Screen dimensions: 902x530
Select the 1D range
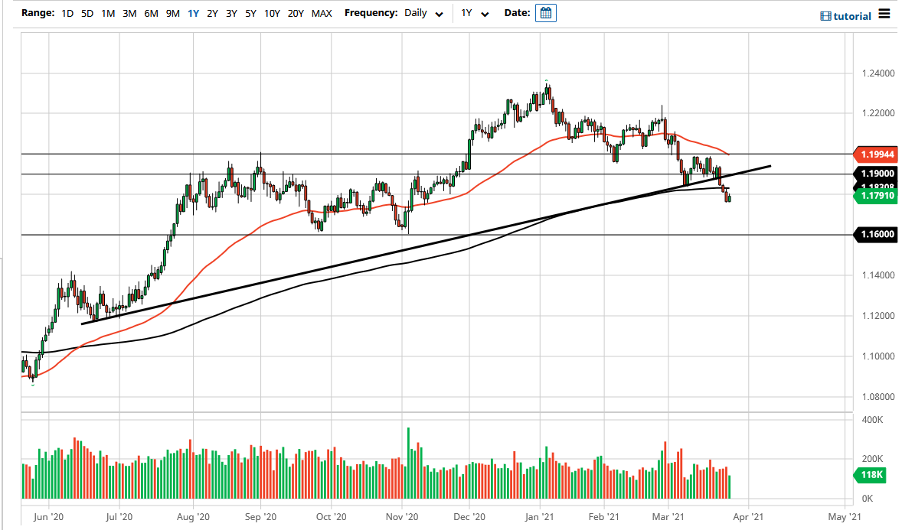coord(67,13)
